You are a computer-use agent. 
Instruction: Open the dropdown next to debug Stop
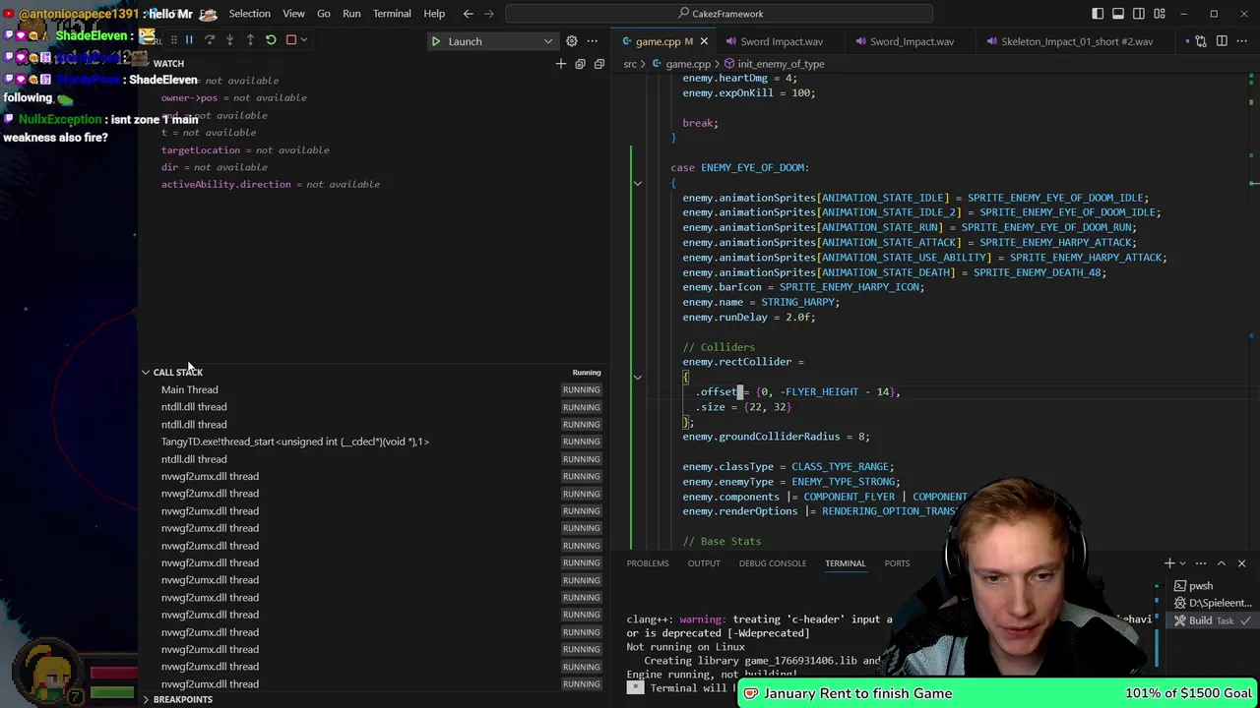click(304, 40)
